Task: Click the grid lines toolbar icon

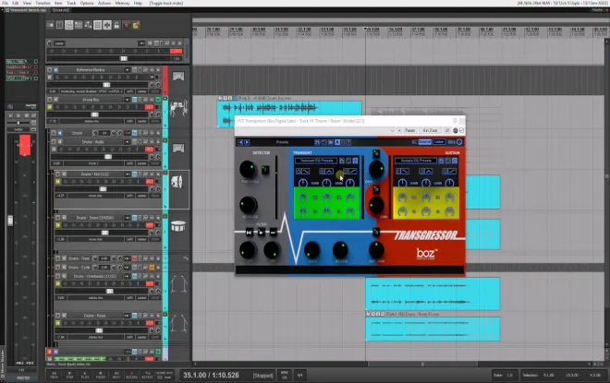Action: coord(98,25)
